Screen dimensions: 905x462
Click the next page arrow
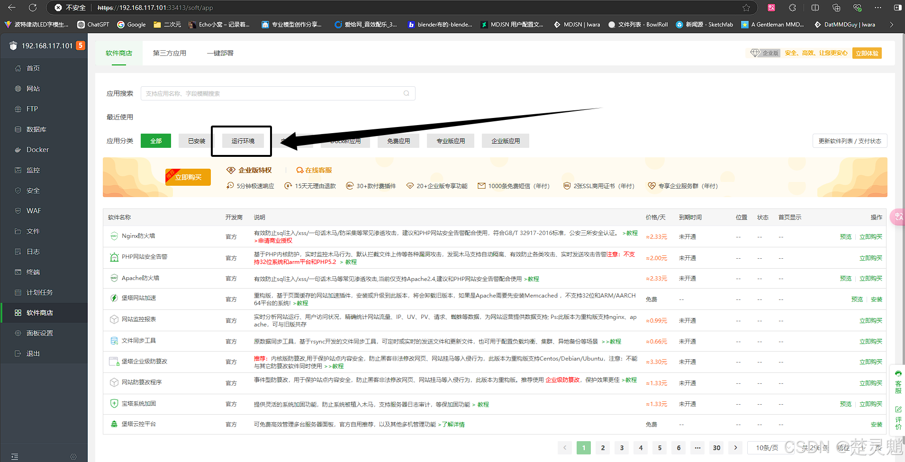[x=735, y=448]
